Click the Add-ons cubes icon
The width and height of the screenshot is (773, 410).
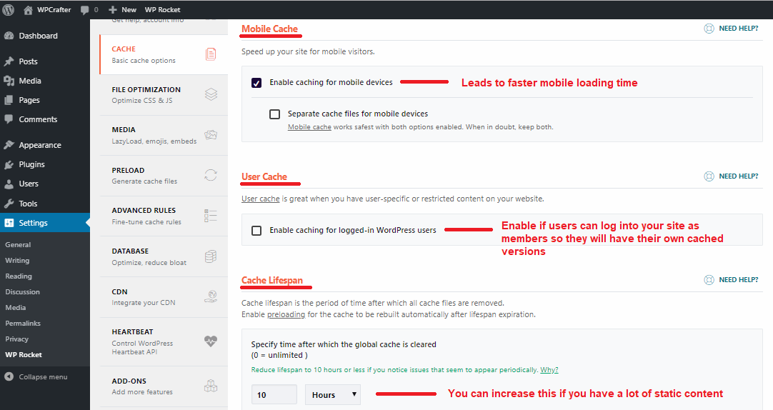tap(211, 386)
